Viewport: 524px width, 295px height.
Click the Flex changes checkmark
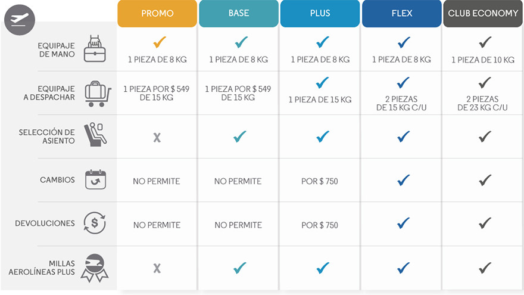(x=403, y=180)
